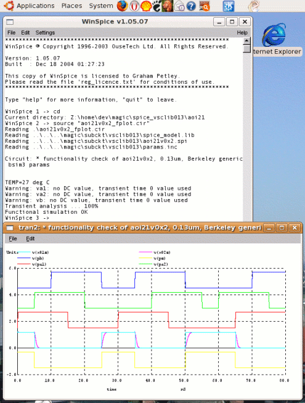Screen dimensions: 305x403
Task: Click the 'Current directory' path line
Action: (105, 118)
